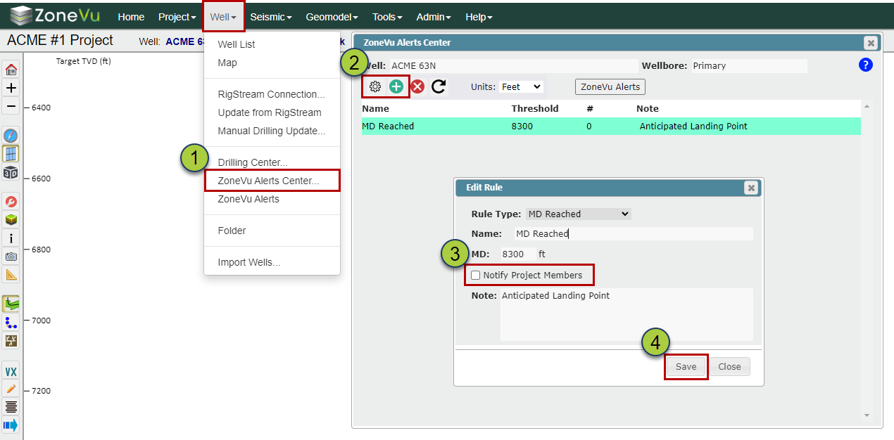Expand the Seismic menu
Screen dimensions: 894x440
click(271, 17)
